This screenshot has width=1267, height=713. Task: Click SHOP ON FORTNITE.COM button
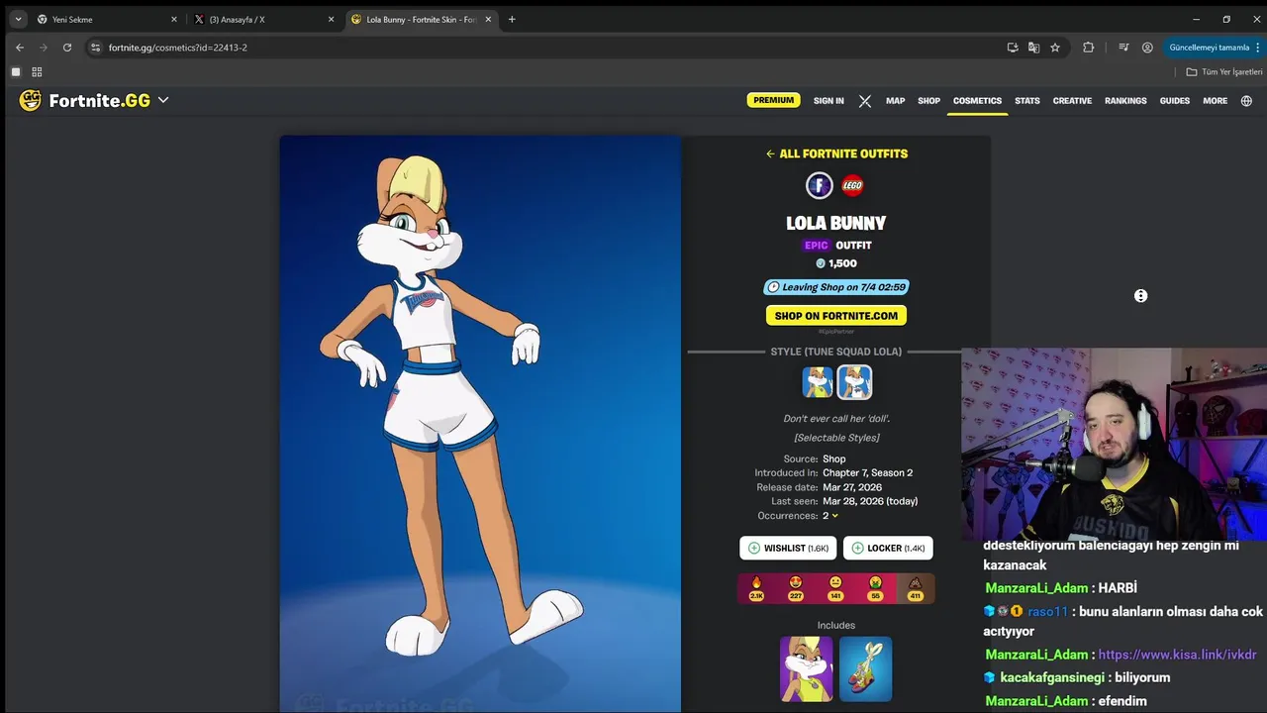(x=836, y=316)
